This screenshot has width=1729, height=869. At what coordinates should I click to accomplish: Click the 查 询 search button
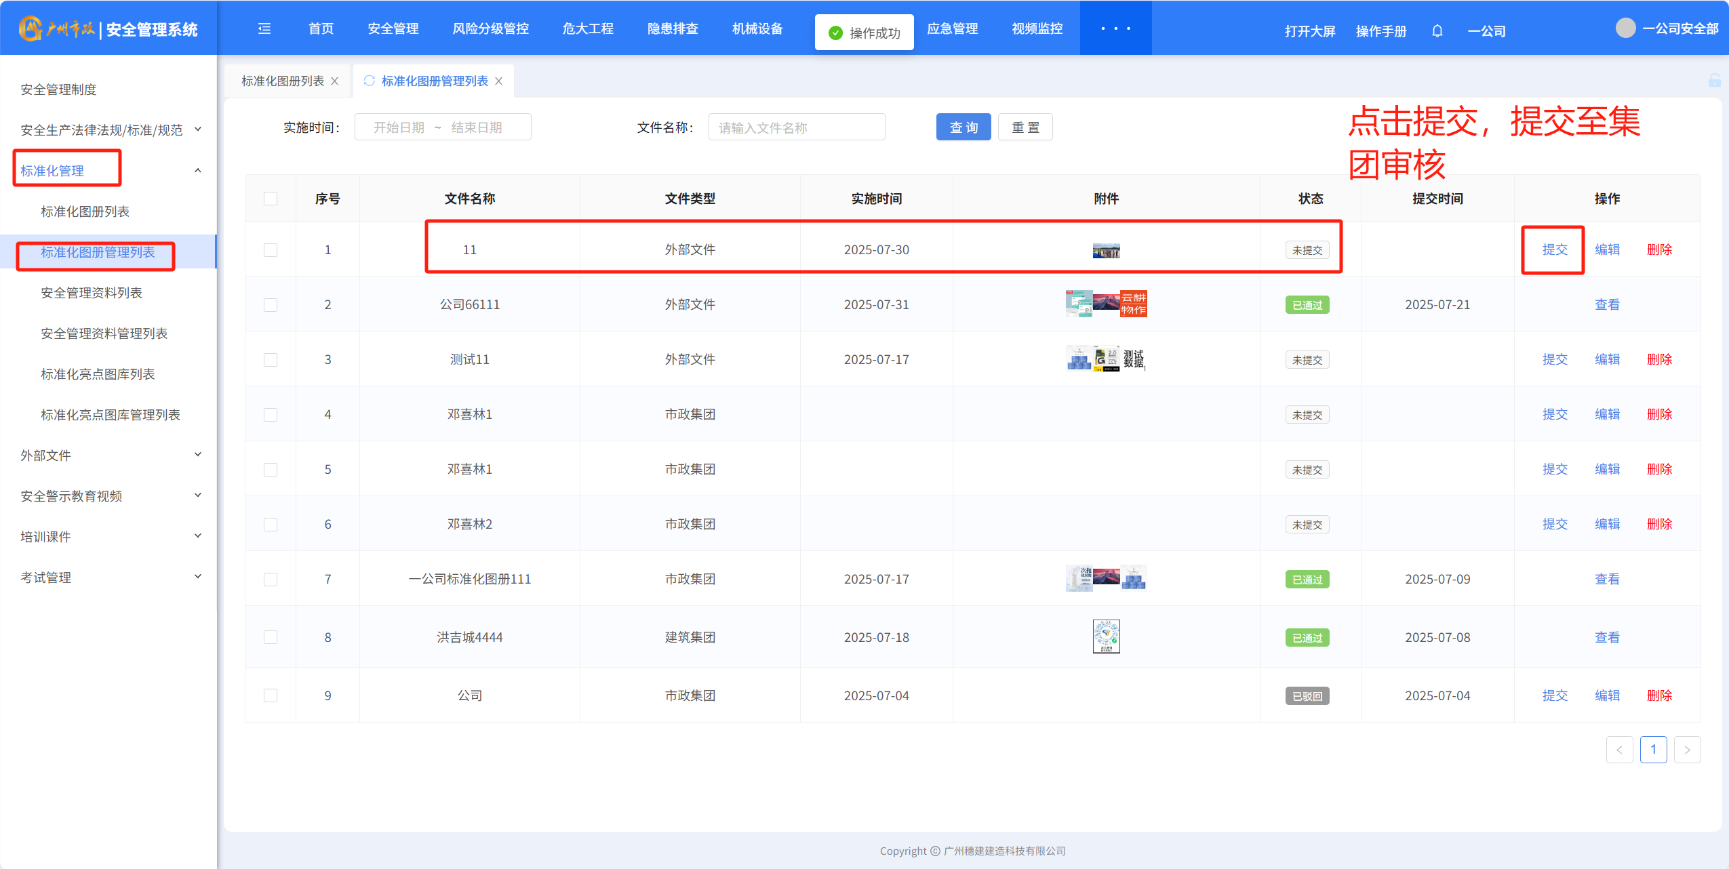click(x=963, y=127)
